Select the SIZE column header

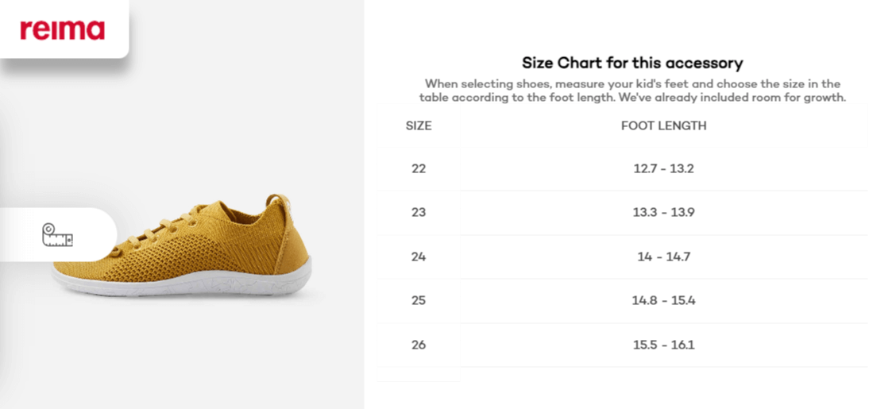pyautogui.click(x=419, y=125)
